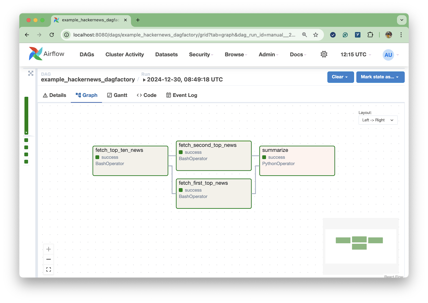Screen dimensions: 428x303
Task: Open the Layout Left -> Right dropdown
Action: point(378,120)
